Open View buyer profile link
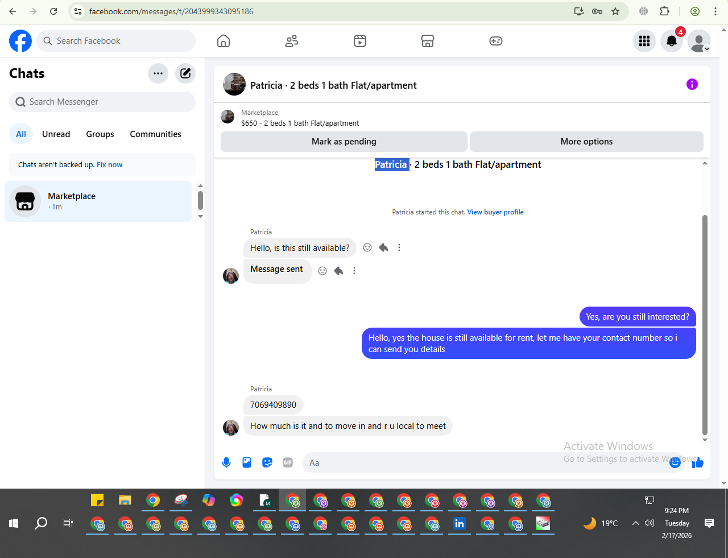 [495, 212]
